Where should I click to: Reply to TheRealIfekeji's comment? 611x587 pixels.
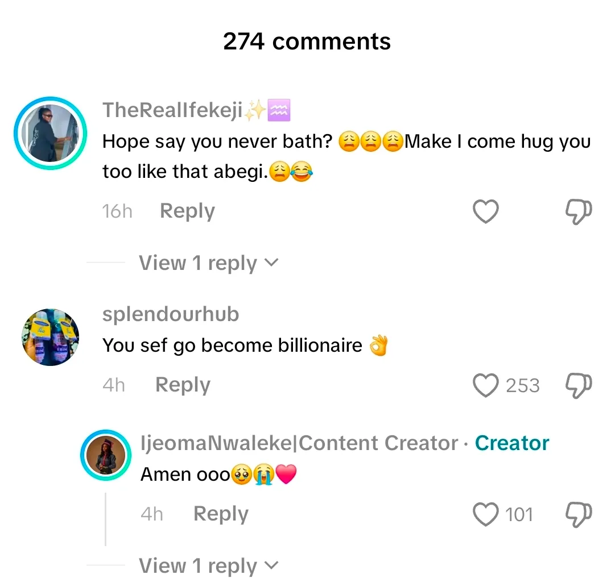coord(187,211)
